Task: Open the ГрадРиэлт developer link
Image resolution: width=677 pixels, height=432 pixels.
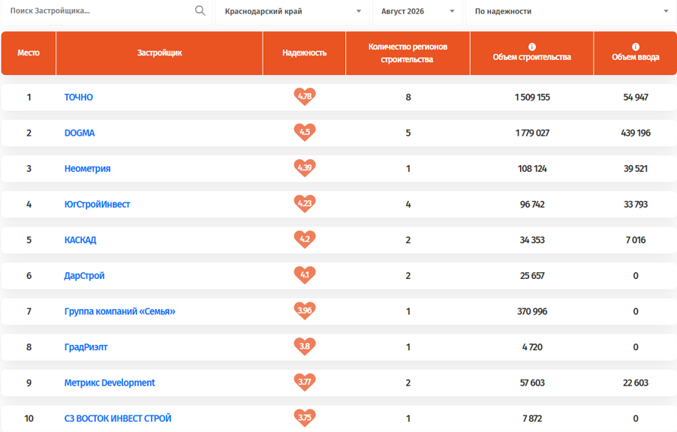Action: (86, 347)
